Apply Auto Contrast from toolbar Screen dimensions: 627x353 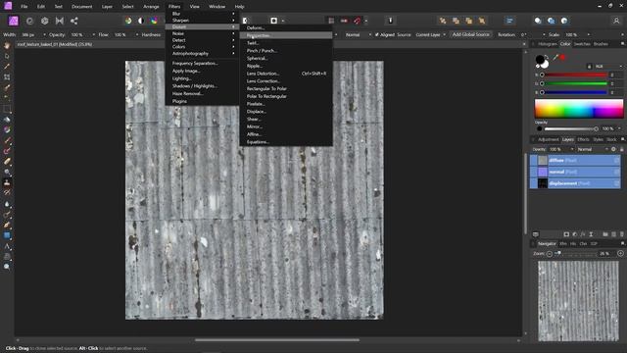click(x=141, y=21)
